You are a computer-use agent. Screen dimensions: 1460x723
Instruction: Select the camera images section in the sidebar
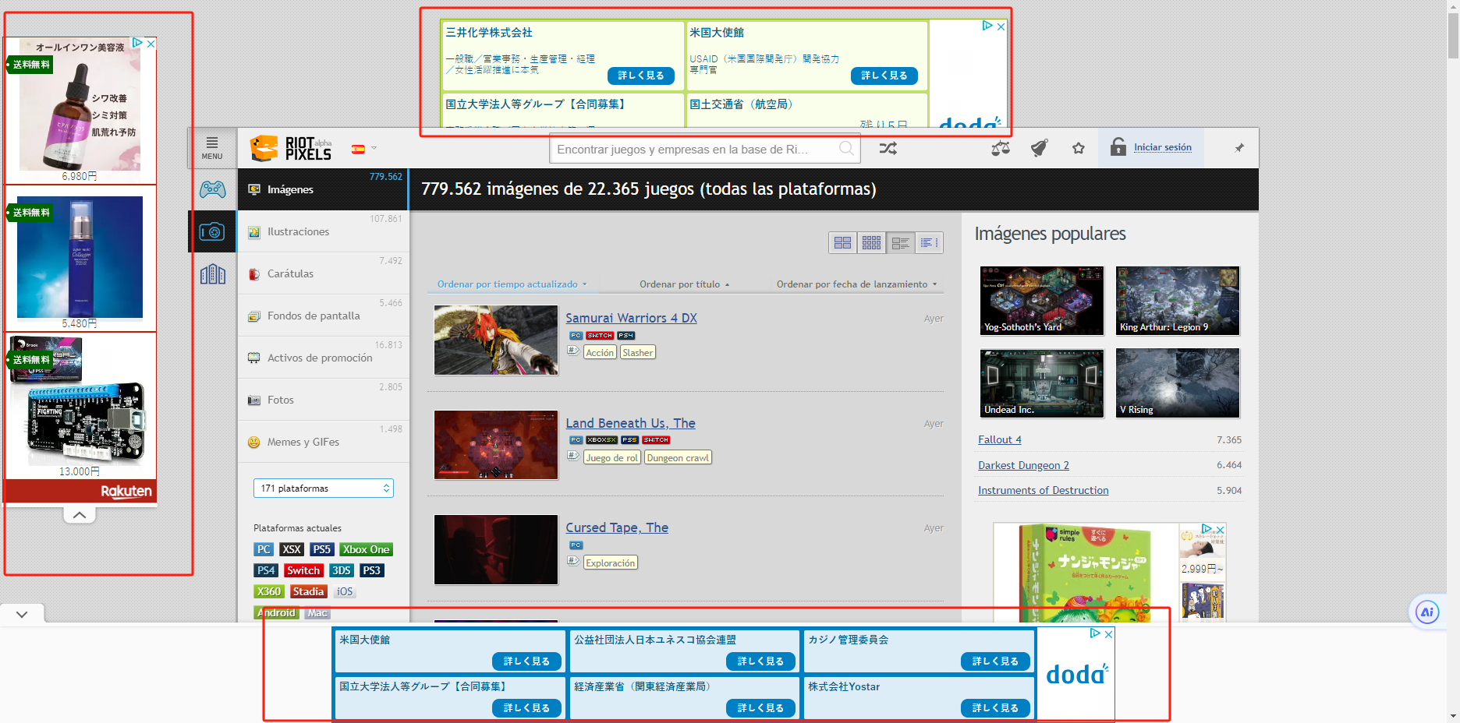(x=212, y=231)
